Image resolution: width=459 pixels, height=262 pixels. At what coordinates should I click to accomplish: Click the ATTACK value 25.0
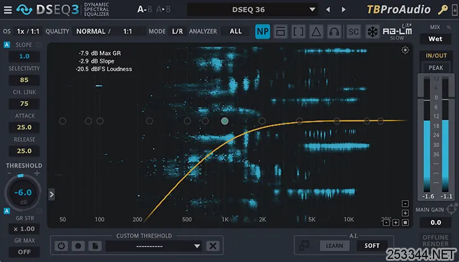coord(24,128)
